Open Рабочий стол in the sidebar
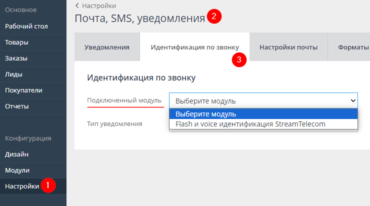Viewport: 370px width, 206px height. click(26, 26)
